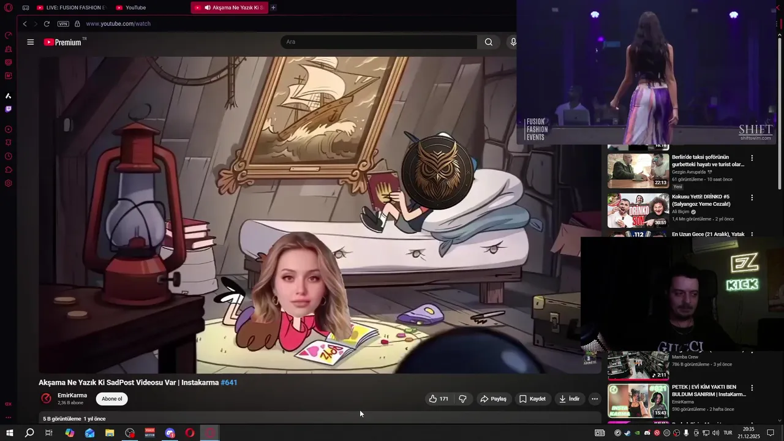Open the Extensions cube icon in sidebar
The image size is (784, 441).
pyautogui.click(x=9, y=170)
